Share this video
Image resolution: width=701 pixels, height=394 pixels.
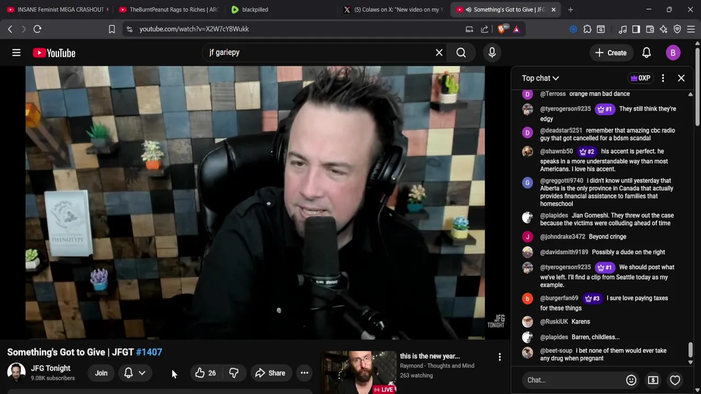tap(270, 373)
